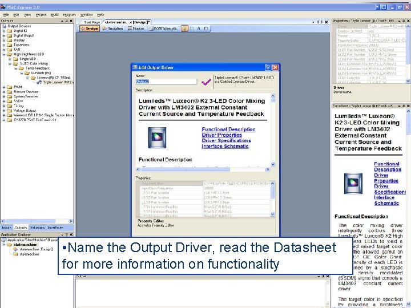
Task: Click the purple certified checkmark icon
Action: pyautogui.click(x=206, y=82)
